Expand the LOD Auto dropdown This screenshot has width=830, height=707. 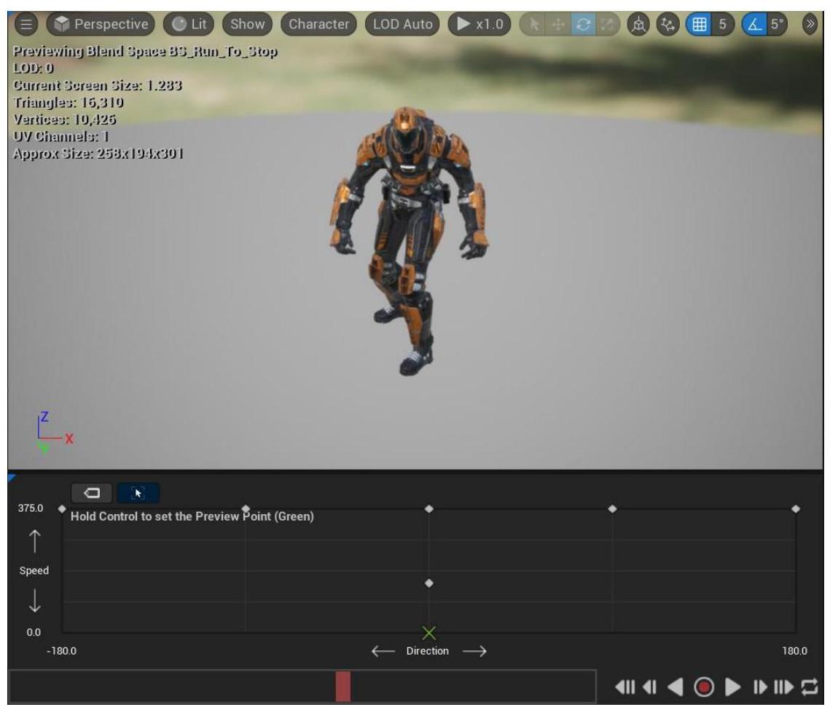(x=403, y=23)
